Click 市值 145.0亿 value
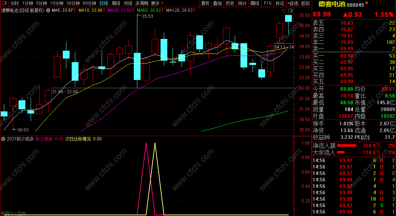Screen dimensions: 396x216 point(386,103)
